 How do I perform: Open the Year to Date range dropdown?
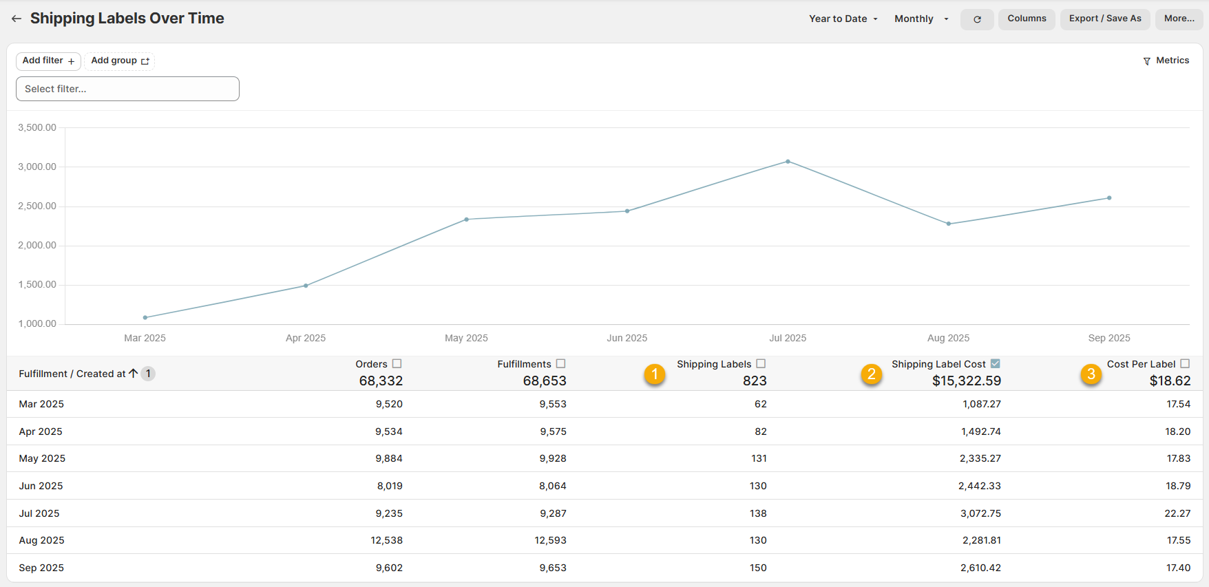click(x=843, y=19)
